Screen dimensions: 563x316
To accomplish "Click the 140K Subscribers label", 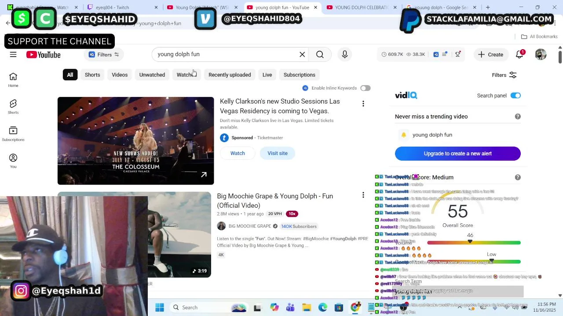I will [x=299, y=226].
